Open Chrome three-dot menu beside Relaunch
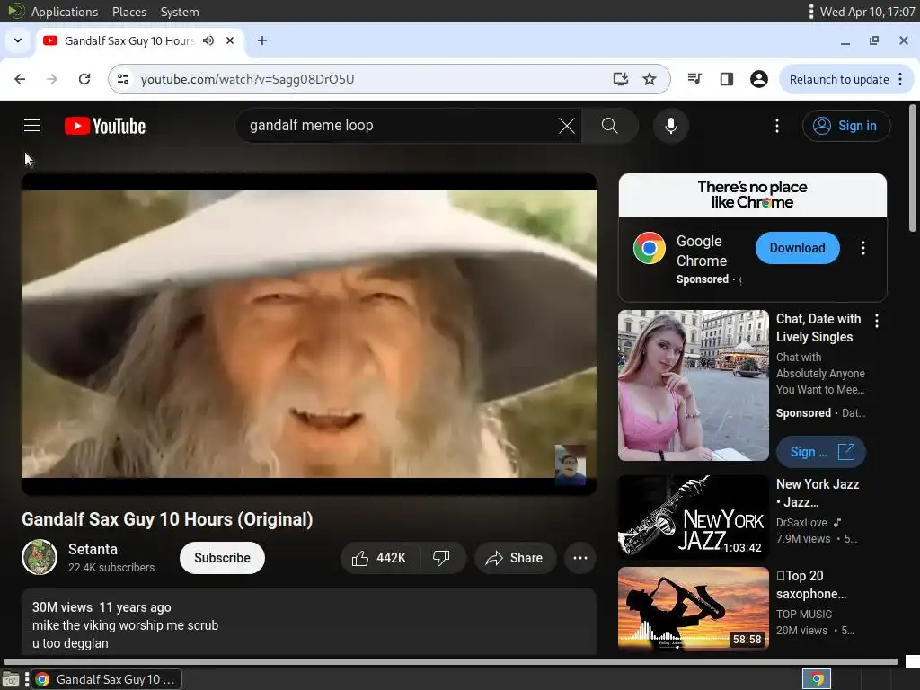Viewport: 920px width, 690px height. coord(900,79)
